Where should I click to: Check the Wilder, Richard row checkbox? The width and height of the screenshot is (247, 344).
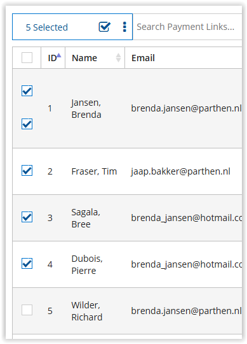(27, 310)
